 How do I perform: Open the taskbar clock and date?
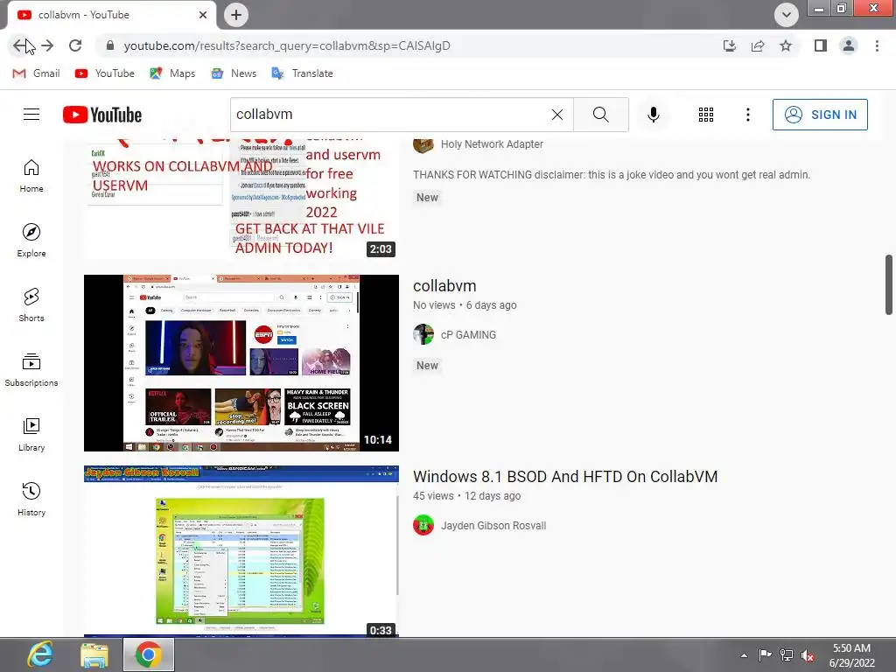(851, 655)
